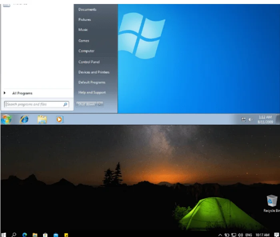
Task: Open the Windows 10 notification center icon
Action: point(276,235)
